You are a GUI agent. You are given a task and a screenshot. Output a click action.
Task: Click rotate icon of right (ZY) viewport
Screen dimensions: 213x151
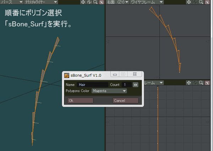[x=195, y=2]
